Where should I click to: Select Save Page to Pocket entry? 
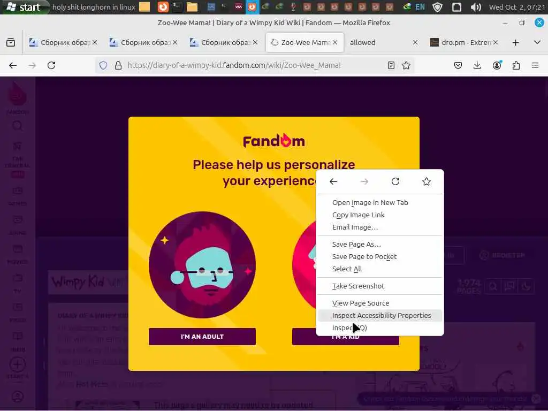[380, 256]
